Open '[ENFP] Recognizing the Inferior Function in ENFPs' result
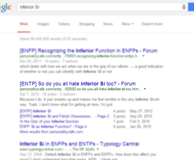This screenshot has height=160, width=194. click(x=88, y=51)
